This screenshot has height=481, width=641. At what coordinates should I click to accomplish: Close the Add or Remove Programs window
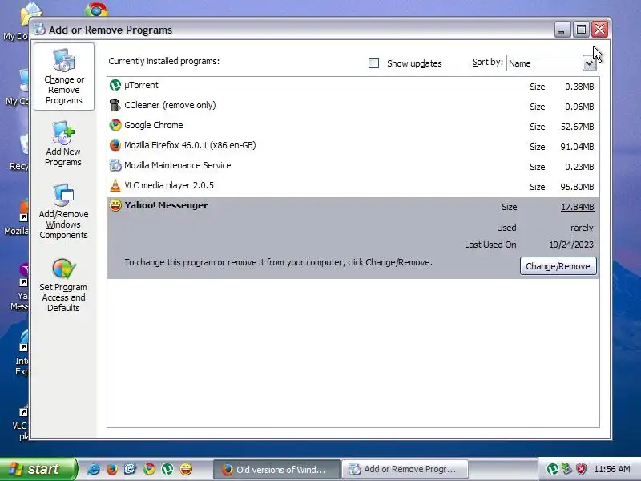[x=599, y=30]
